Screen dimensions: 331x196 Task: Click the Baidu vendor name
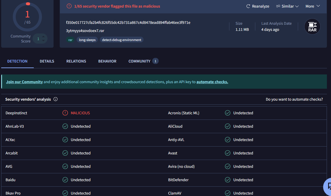click(10, 180)
